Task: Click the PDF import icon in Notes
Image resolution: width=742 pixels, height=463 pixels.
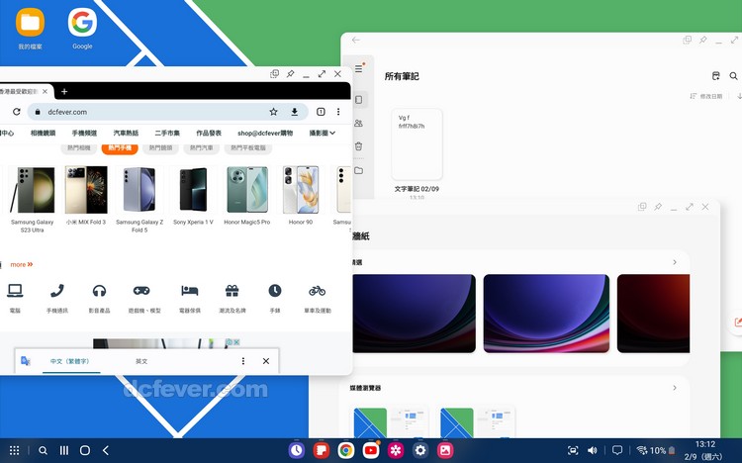Action: pos(716,76)
